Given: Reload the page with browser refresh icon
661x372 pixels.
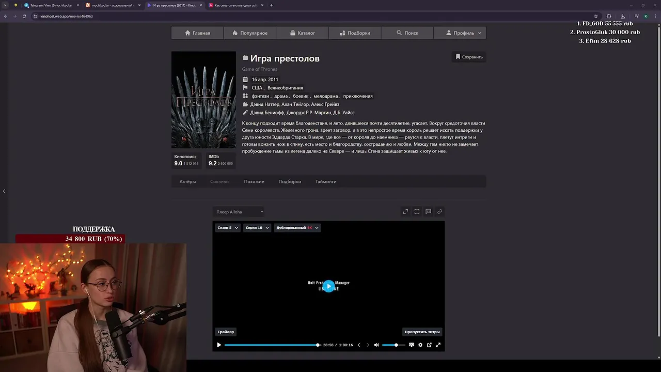Looking at the screenshot, I should coord(24,16).
